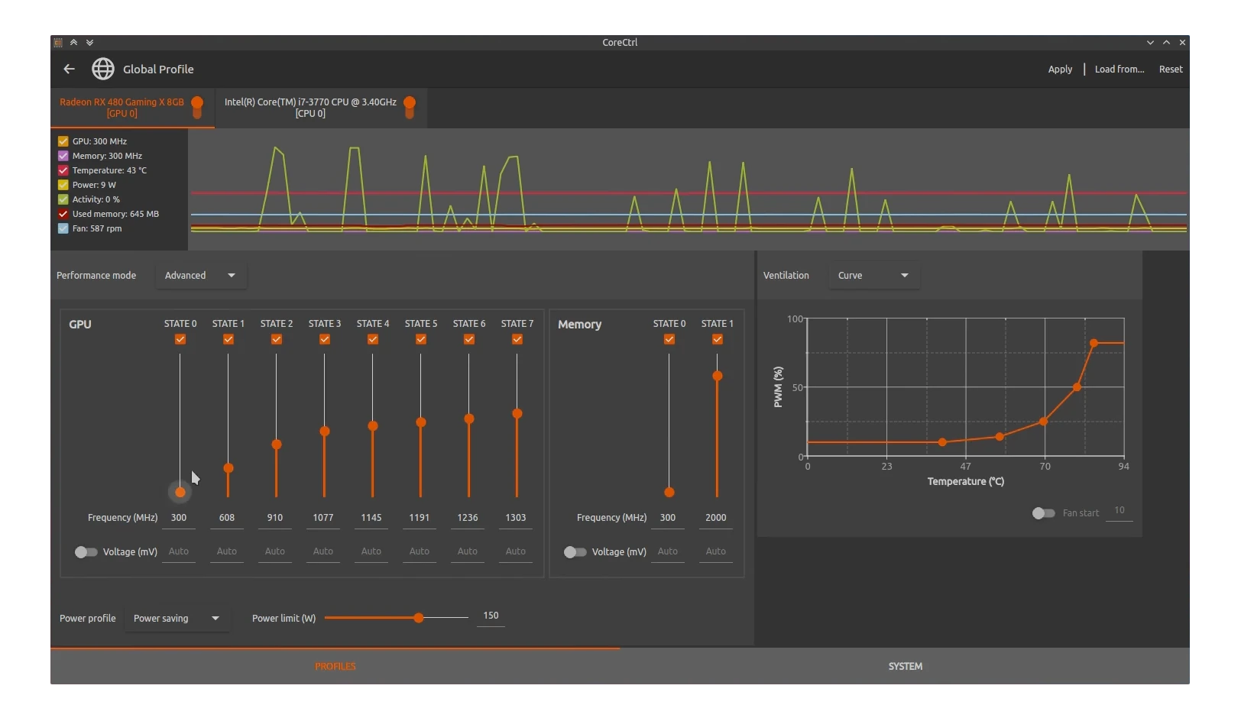This screenshot has height=721, width=1241.
Task: Click the Reset button
Action: point(1170,69)
